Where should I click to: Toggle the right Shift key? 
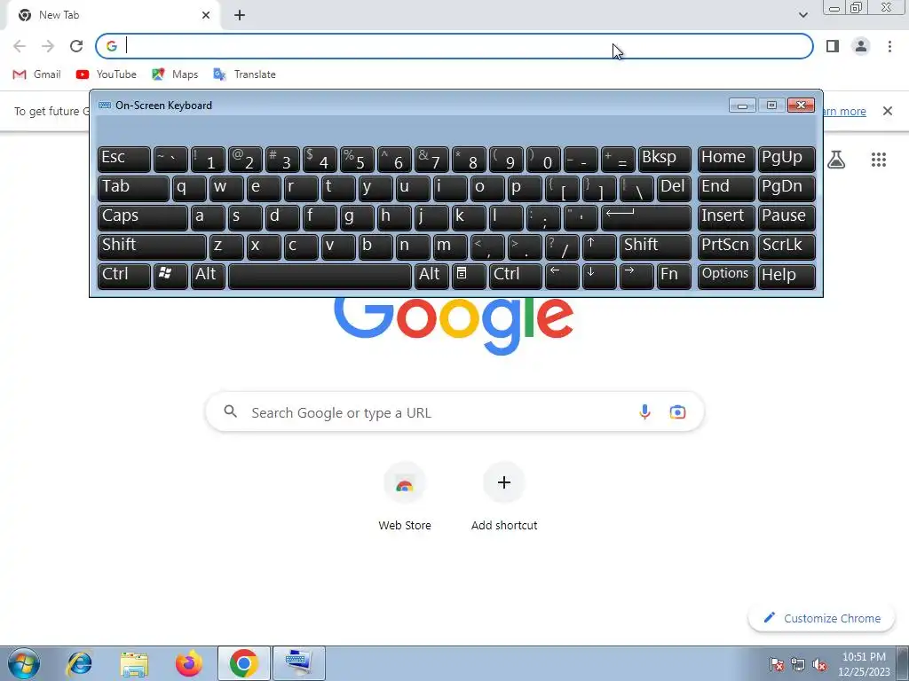point(656,247)
